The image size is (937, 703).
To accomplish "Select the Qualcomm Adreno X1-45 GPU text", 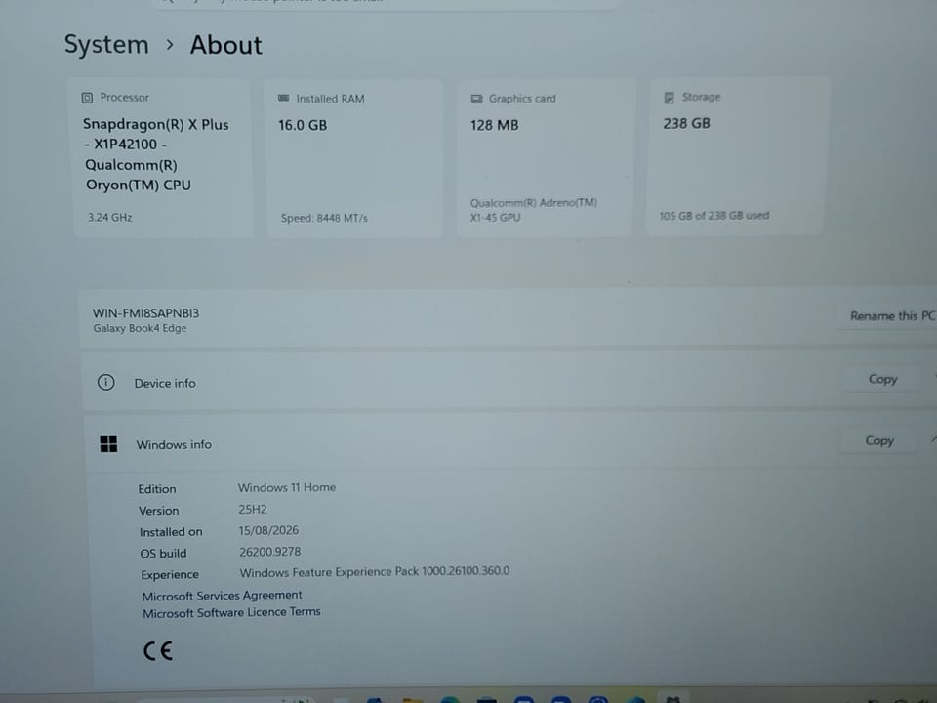I will pos(534,210).
